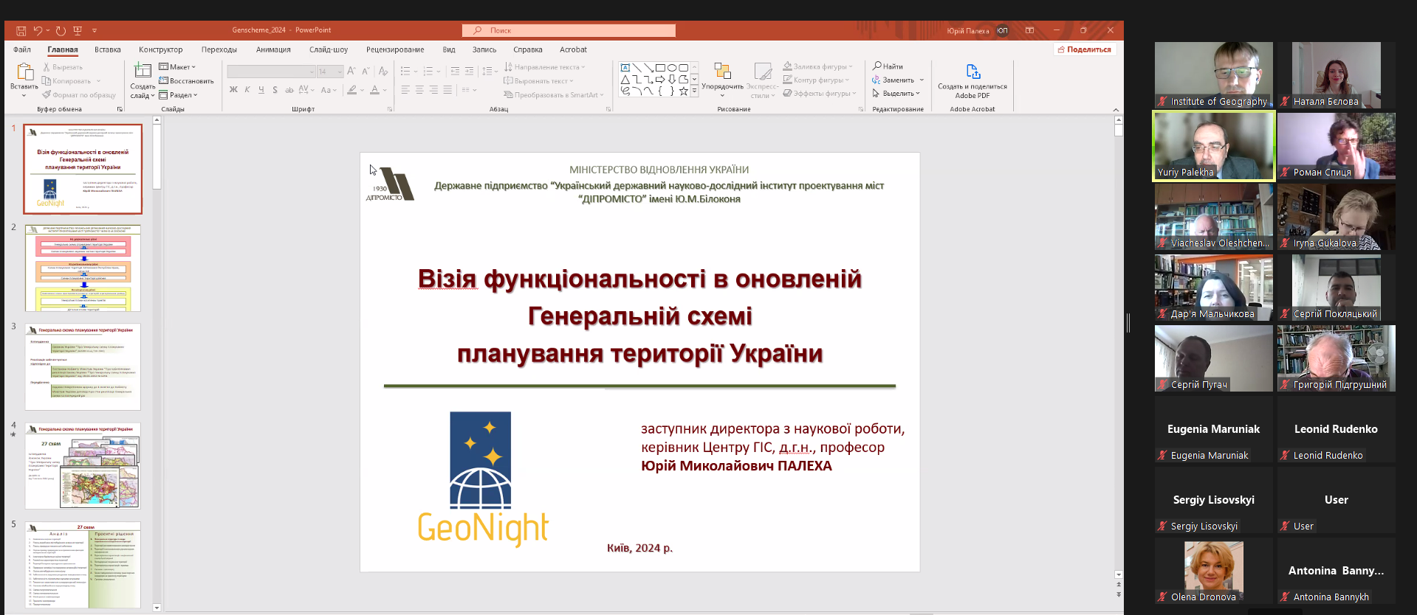Open the Анимация ribbon tab
Image resolution: width=1417 pixels, height=615 pixels.
click(x=273, y=49)
